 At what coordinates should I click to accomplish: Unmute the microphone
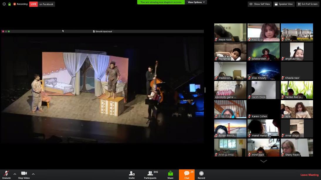pos(6,175)
